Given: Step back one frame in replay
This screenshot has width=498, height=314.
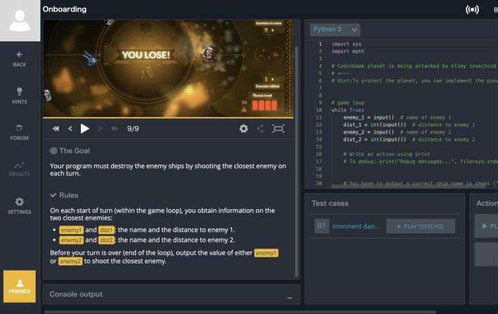Looking at the screenshot, I should 70,129.
